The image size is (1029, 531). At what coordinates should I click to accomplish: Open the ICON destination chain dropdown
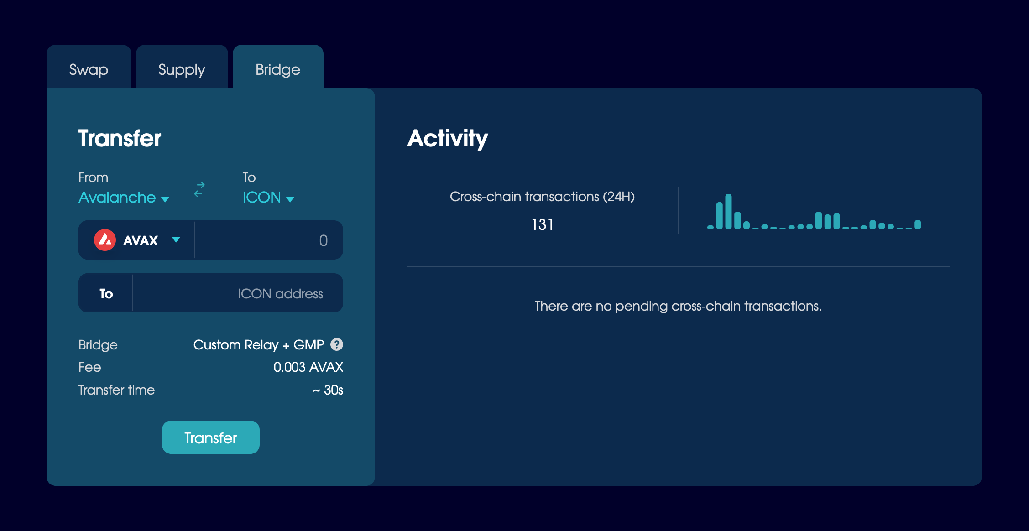pyautogui.click(x=268, y=198)
